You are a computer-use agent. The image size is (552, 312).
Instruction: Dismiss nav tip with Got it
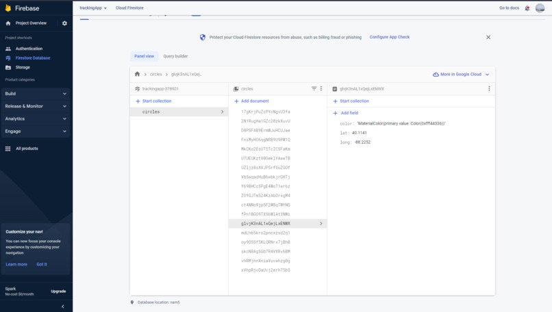[x=42, y=264]
